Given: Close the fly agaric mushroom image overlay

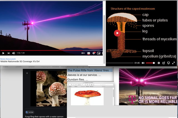Looking at the screenshot, I should coord(27,73).
